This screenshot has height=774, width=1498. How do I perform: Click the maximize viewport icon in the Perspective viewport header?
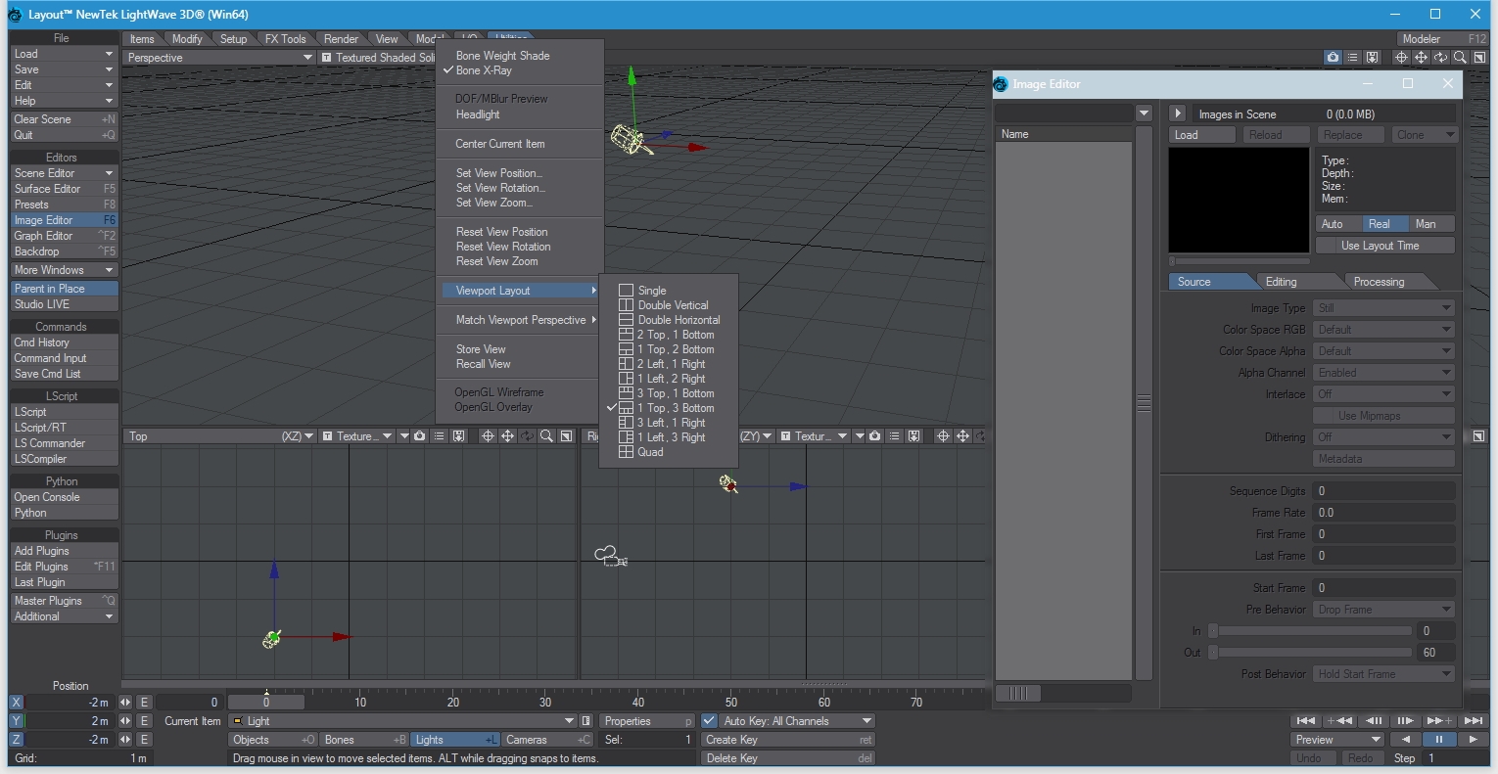1479,58
